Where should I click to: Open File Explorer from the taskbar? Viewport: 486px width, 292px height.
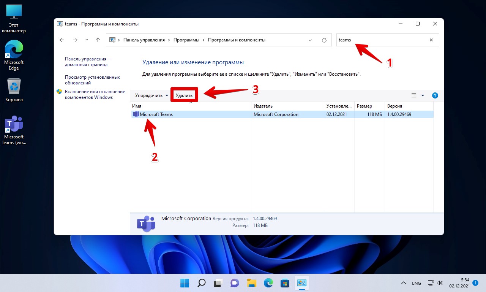pyautogui.click(x=251, y=283)
